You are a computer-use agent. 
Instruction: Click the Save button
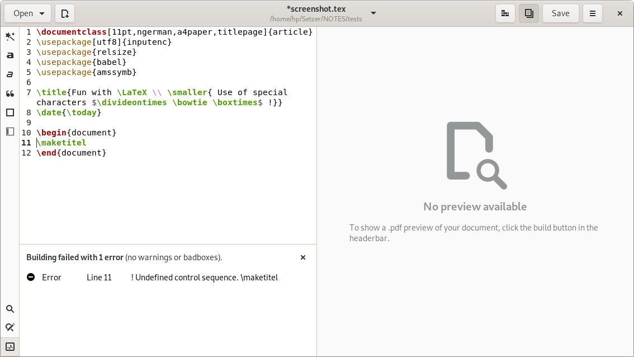point(560,13)
